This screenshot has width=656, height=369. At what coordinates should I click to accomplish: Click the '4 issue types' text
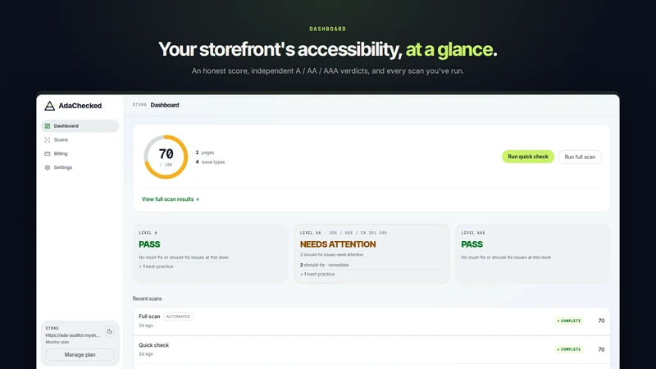210,162
